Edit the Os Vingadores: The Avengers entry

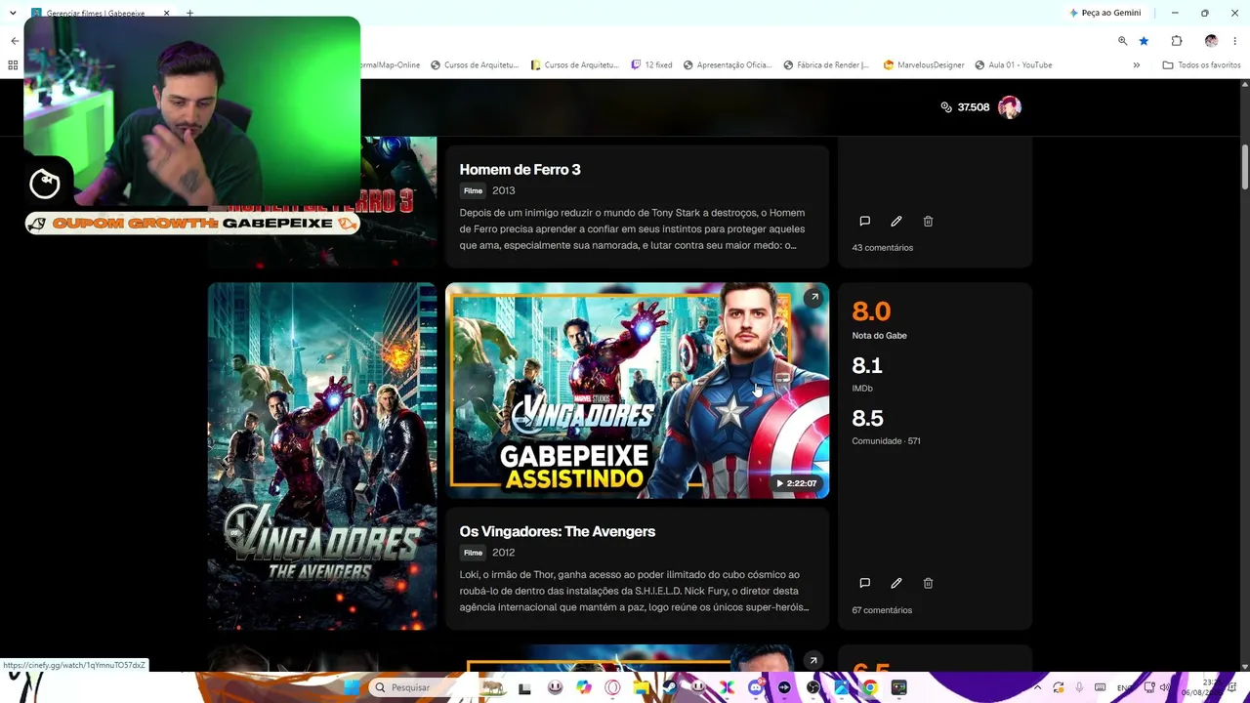click(x=896, y=583)
